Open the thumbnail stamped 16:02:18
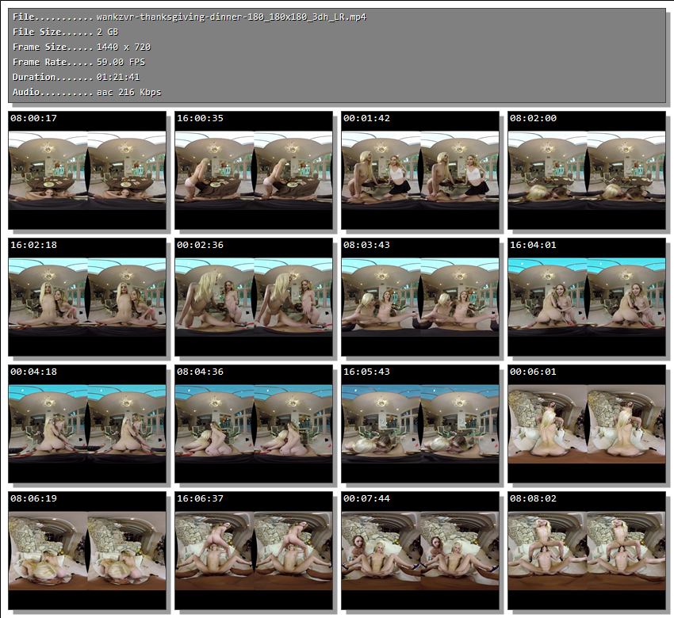This screenshot has height=618, width=674. click(x=87, y=297)
